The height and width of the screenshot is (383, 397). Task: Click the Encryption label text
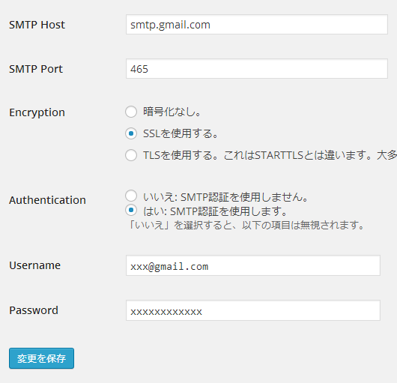coord(37,112)
